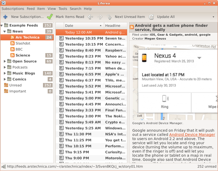Image resolution: width=218 pixels, height=171 pixels.
Task: Follow the Android Device Manager link
Action: pyautogui.click(x=192, y=135)
